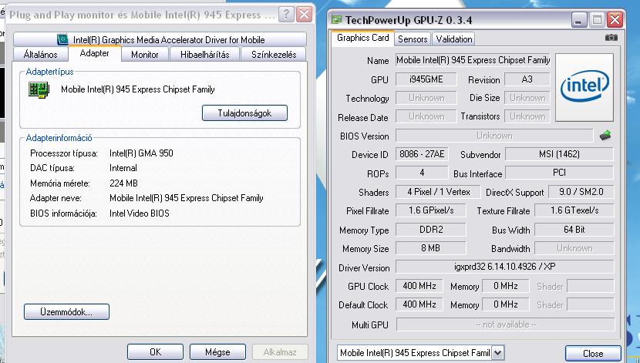Close the Plug and Play monitor dialog
This screenshot has width=640, height=363.
[304, 15]
